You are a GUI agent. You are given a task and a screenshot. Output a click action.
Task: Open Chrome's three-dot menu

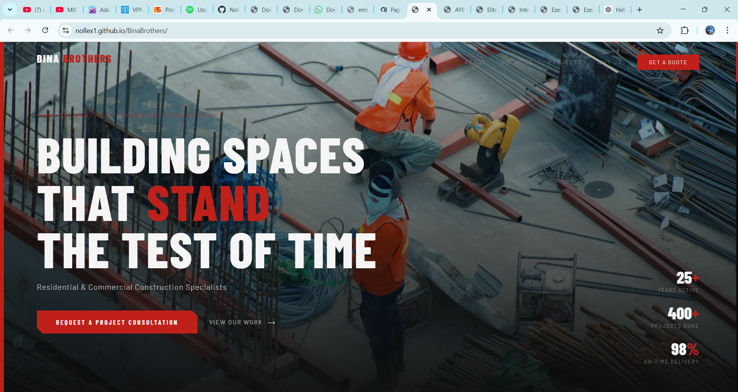click(x=727, y=30)
